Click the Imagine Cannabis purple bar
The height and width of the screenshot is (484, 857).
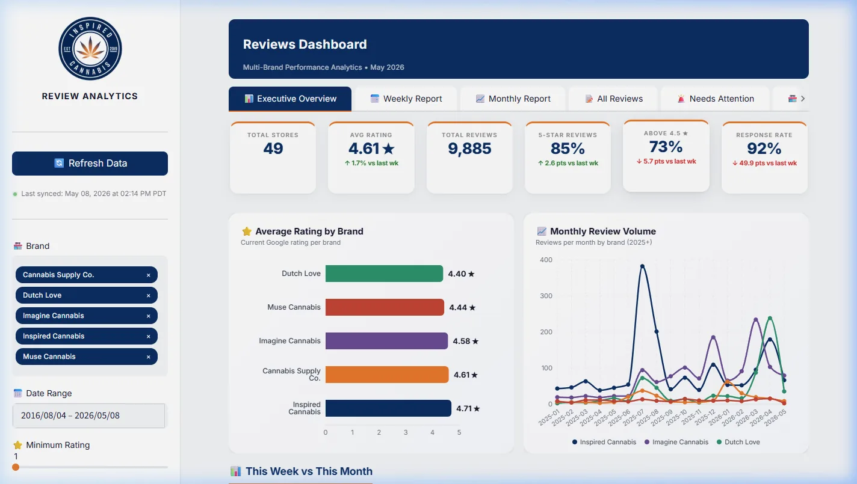(387, 341)
